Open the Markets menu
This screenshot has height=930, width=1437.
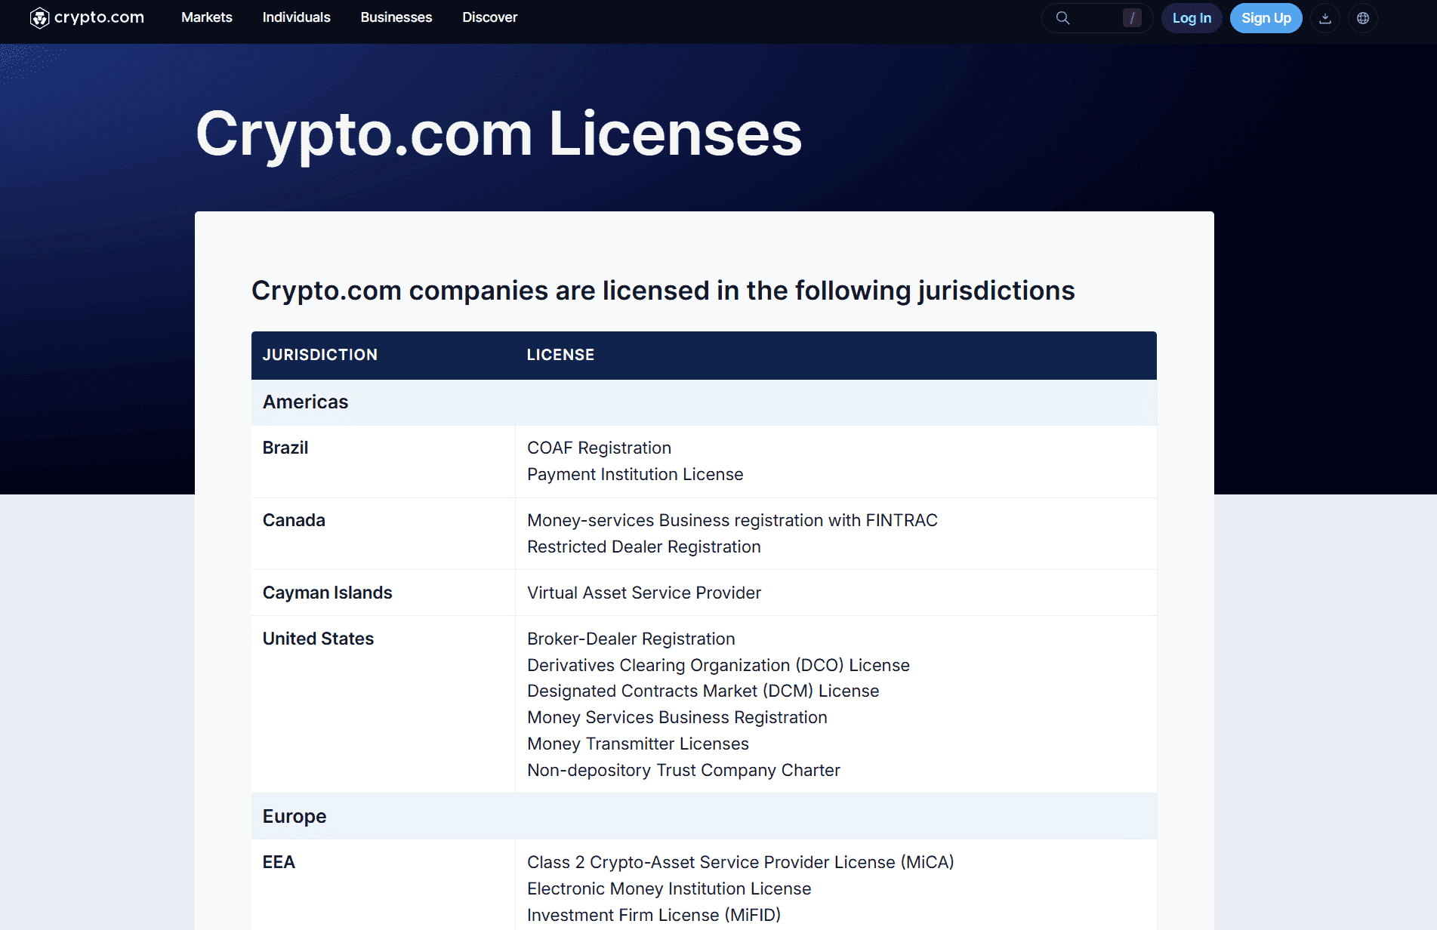coord(206,17)
